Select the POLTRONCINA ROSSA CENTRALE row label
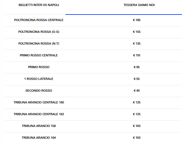The height and width of the screenshot is (142, 182). point(39,20)
